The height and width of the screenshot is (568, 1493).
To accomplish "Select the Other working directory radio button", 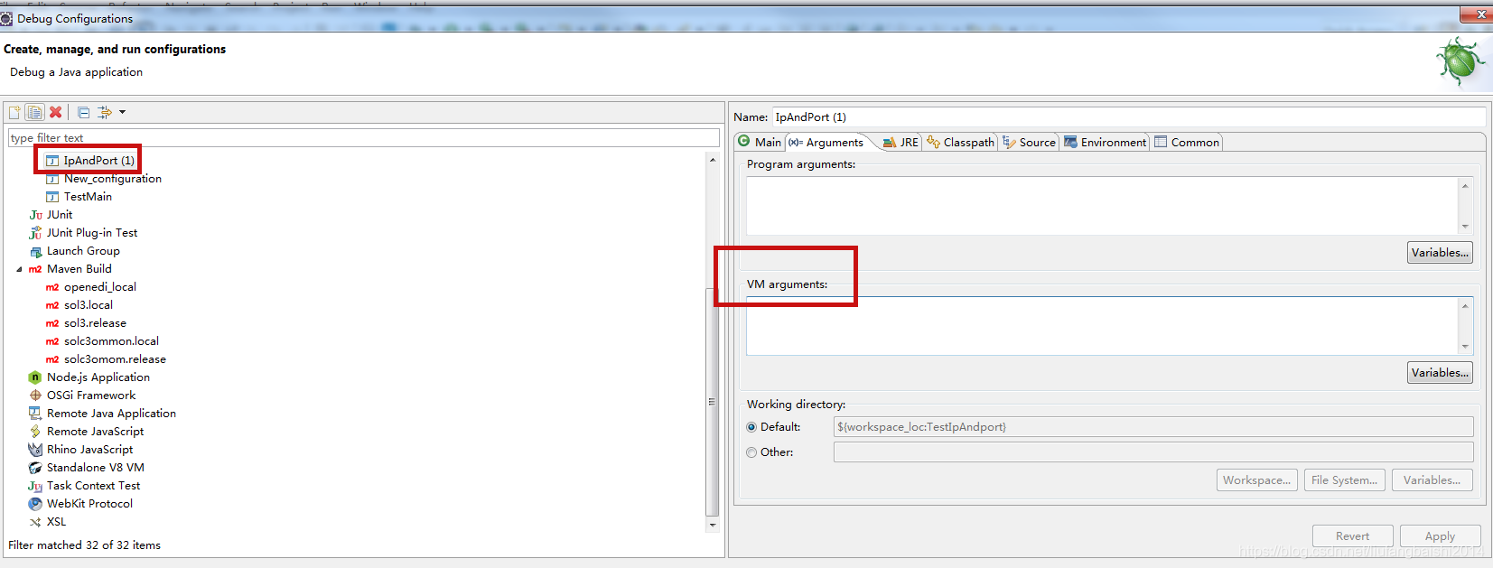I will pos(751,452).
